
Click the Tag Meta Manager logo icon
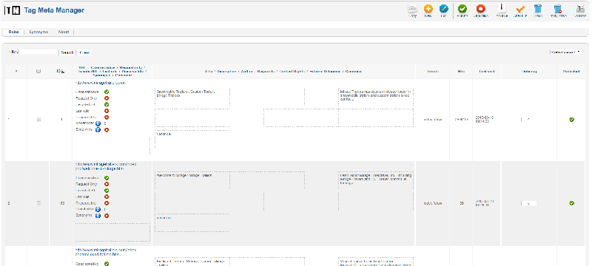click(x=12, y=10)
